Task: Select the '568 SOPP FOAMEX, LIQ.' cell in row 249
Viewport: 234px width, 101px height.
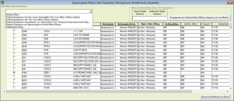Action: (87, 65)
